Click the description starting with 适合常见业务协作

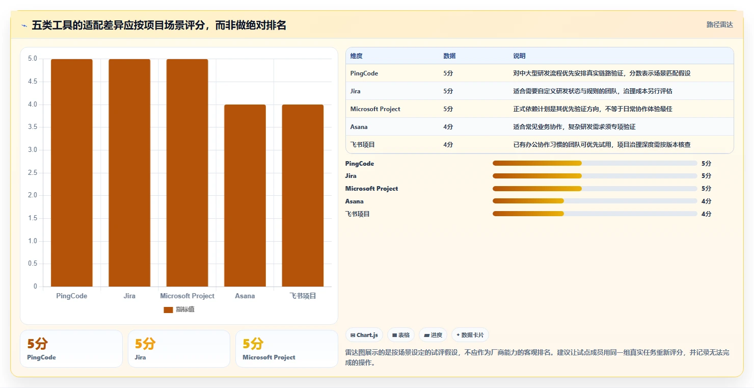[574, 127]
